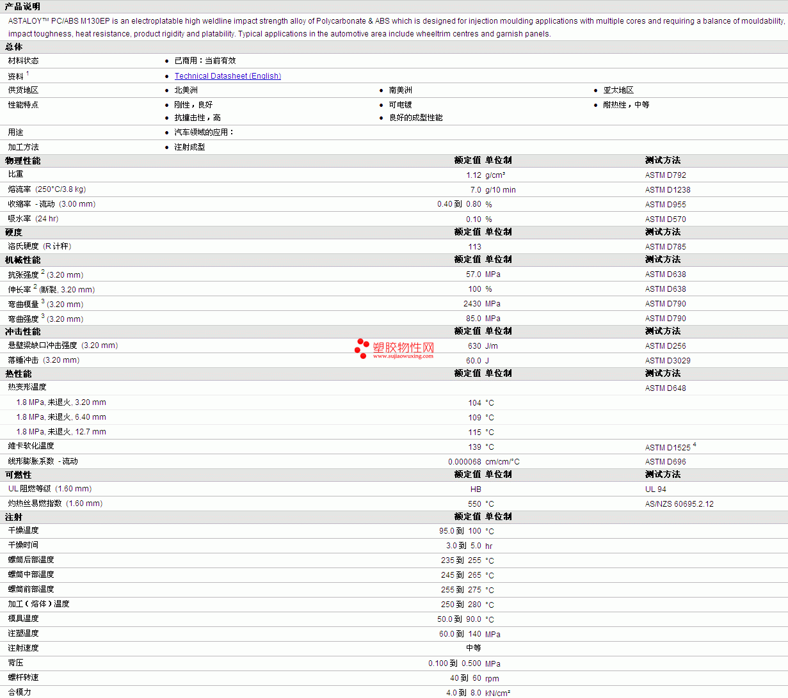Select the 57.0 tensile strength value

(474, 274)
